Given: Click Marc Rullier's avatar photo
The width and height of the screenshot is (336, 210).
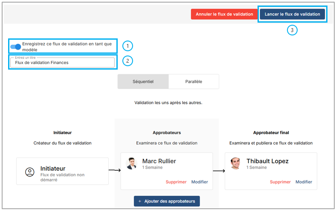Looking at the screenshot, I should pos(131,163).
